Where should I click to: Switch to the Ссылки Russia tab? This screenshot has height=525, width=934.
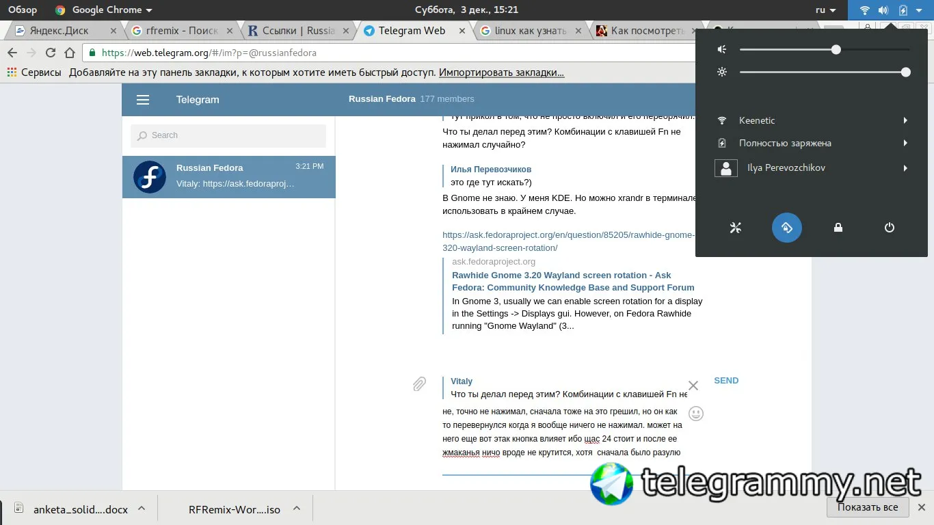(x=299, y=31)
